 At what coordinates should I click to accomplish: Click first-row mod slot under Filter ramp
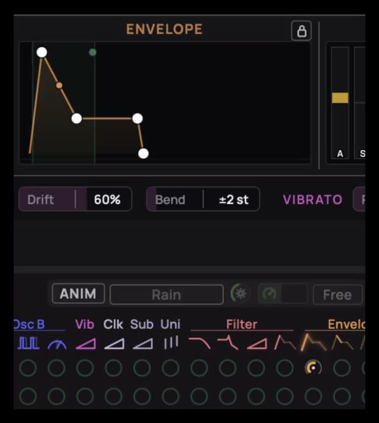[256, 368]
